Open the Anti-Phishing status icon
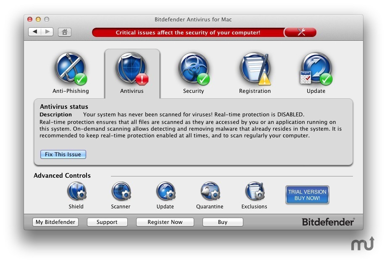This screenshot has height=263, width=387. click(x=70, y=69)
